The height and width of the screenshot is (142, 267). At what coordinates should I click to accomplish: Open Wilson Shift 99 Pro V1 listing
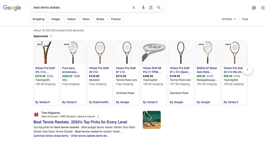point(152,70)
